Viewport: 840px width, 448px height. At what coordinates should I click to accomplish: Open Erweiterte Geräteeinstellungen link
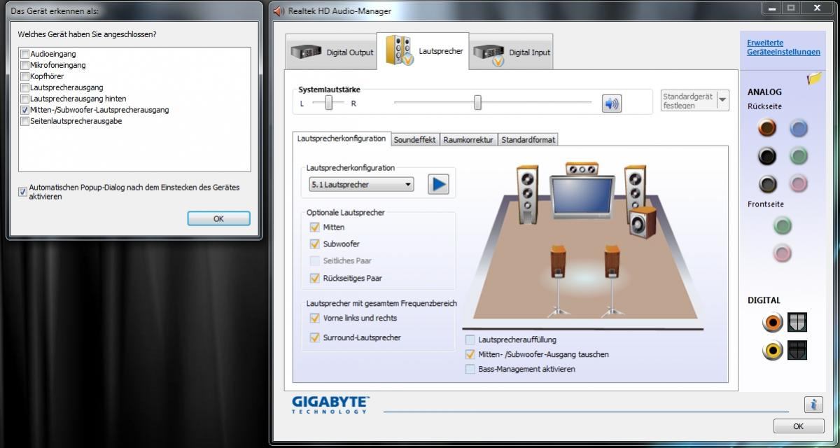(783, 47)
